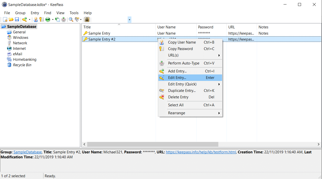Image resolution: width=322 pixels, height=179 pixels.
Task: Open the keepass.info testform URL link
Action: pyautogui.click(x=201, y=152)
